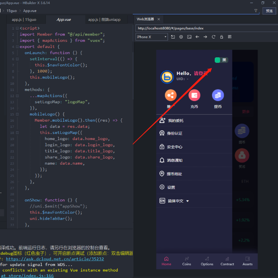
Task: Tap the orange share icon
Action: [171, 95]
